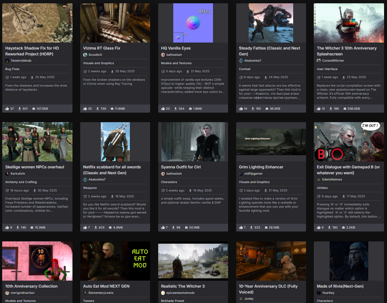Click the Haystack Shadow Fix thumbnail image

(x=37, y=23)
